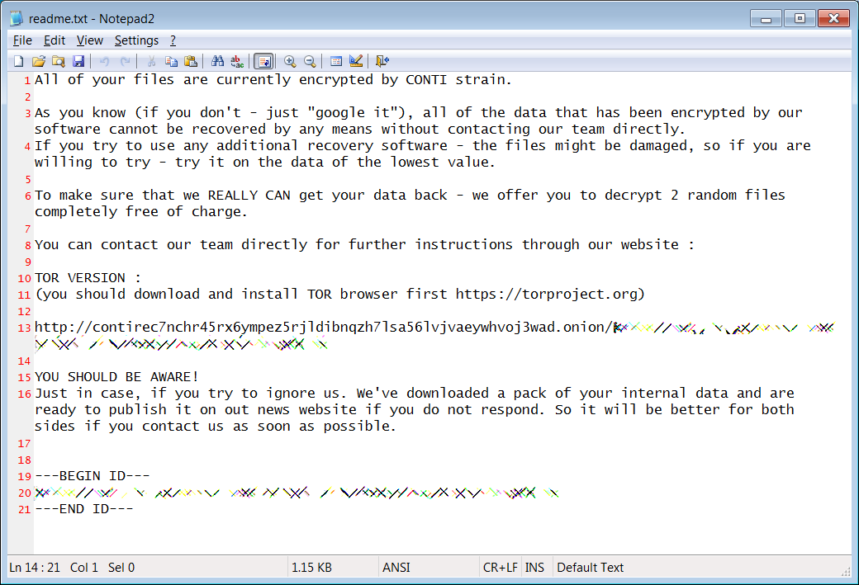Viewport: 859px width, 585px height.
Task: Click the Zoom In magnifier icon
Action: tap(290, 61)
